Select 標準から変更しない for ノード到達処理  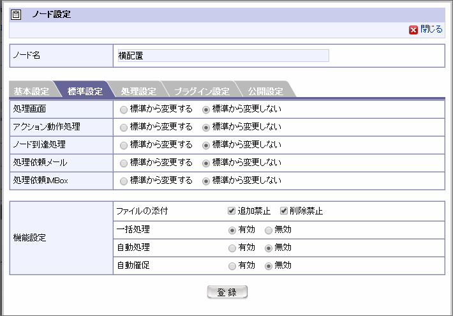tap(205, 146)
